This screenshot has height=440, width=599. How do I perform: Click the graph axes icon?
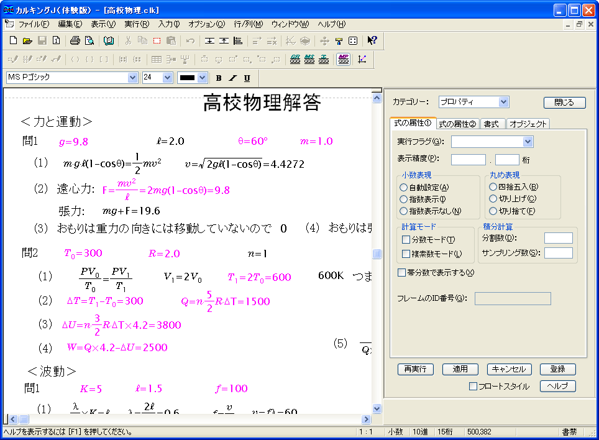[362, 59]
